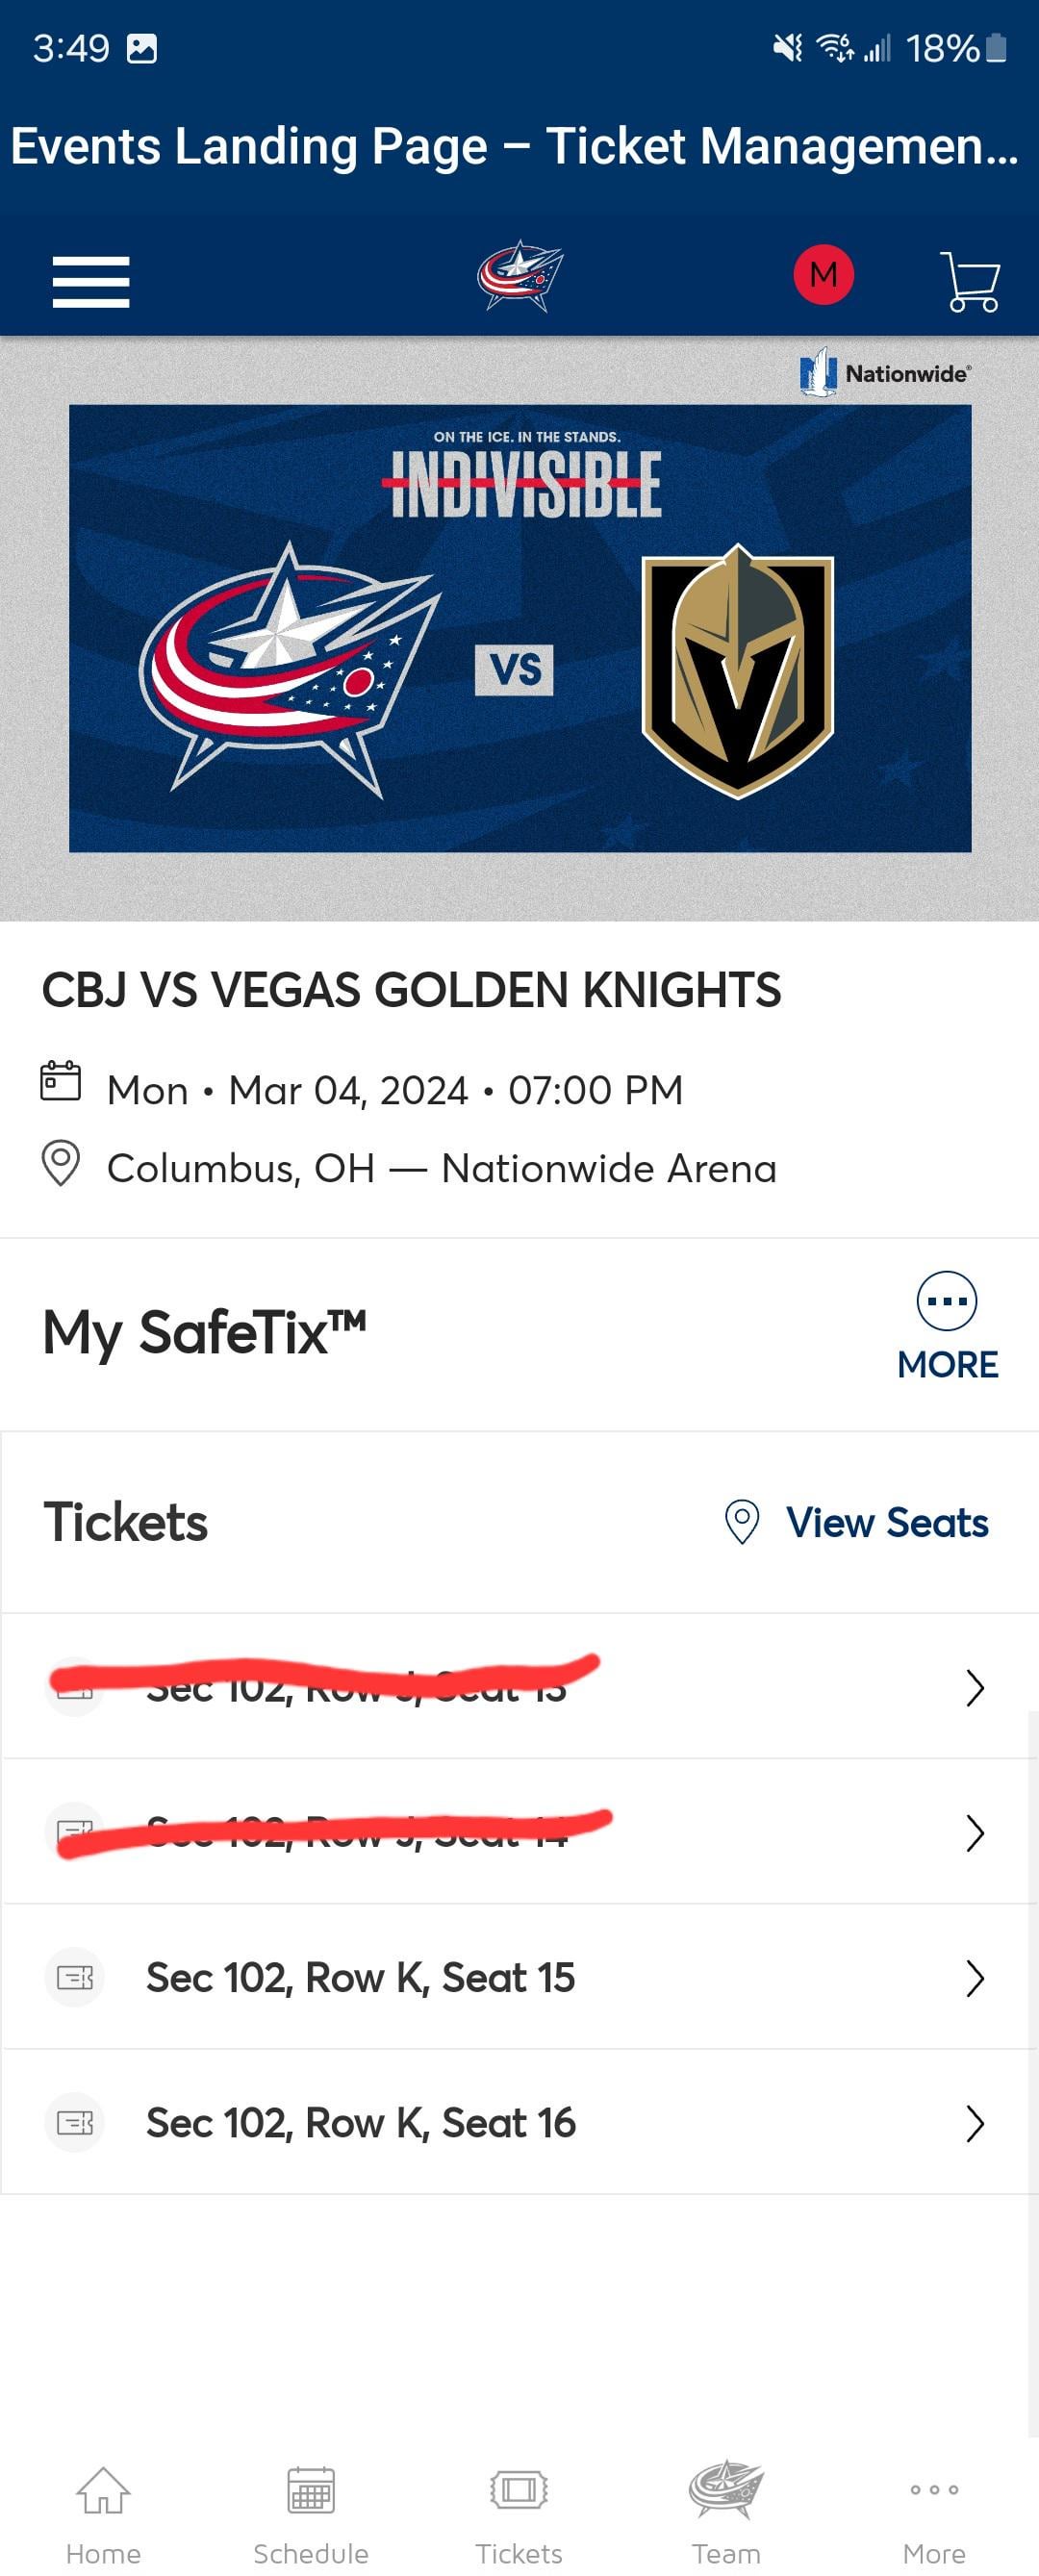Open the shopping cart
1039x2576 pixels.
(x=969, y=281)
